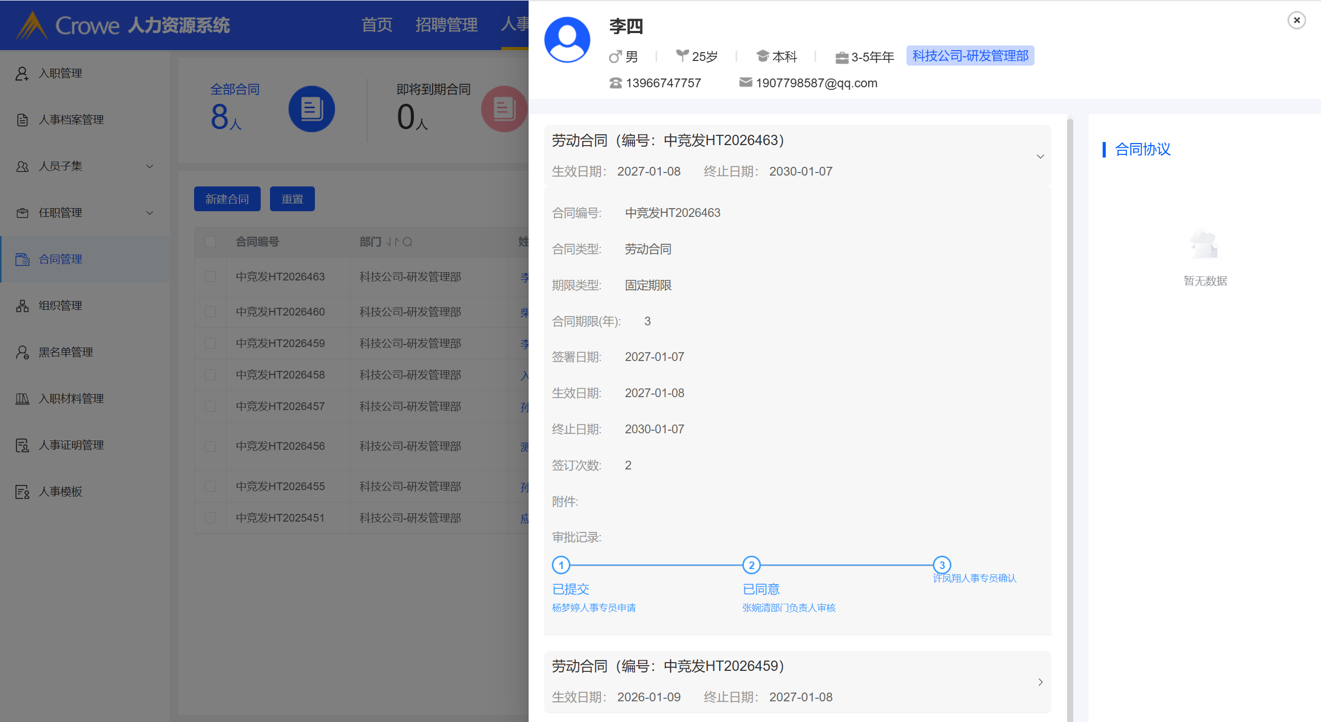Open the 招聘管理 top menu
1321x722 pixels.
coord(446,25)
